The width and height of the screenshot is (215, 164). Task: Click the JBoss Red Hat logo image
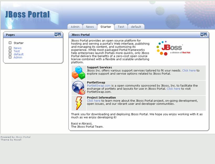173,48
